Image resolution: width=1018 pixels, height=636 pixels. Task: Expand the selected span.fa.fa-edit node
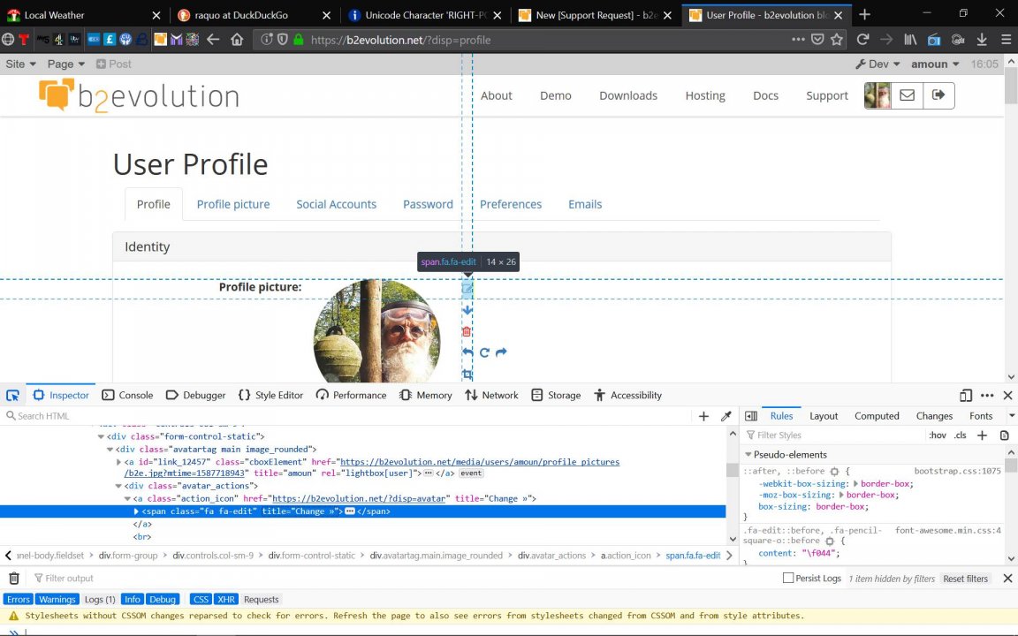click(136, 511)
